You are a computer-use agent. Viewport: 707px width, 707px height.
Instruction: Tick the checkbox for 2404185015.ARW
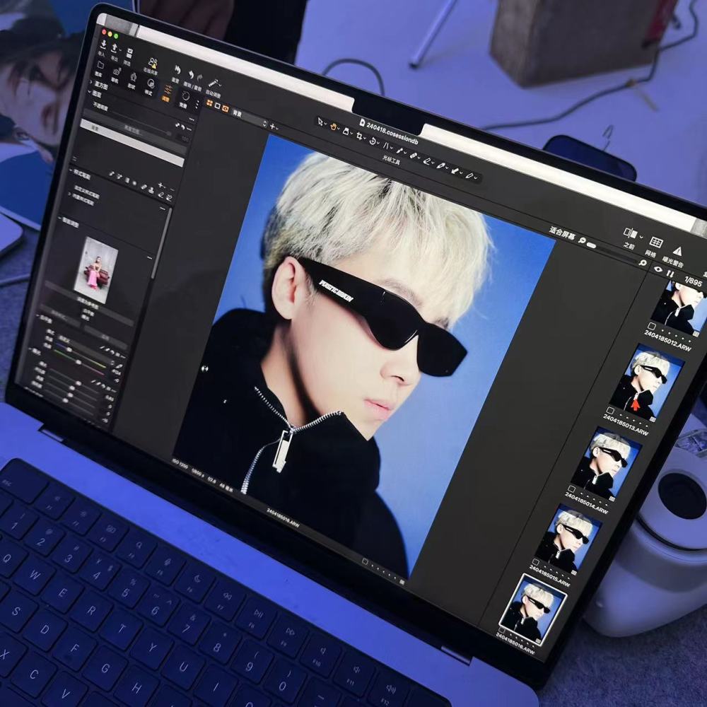[536, 562]
